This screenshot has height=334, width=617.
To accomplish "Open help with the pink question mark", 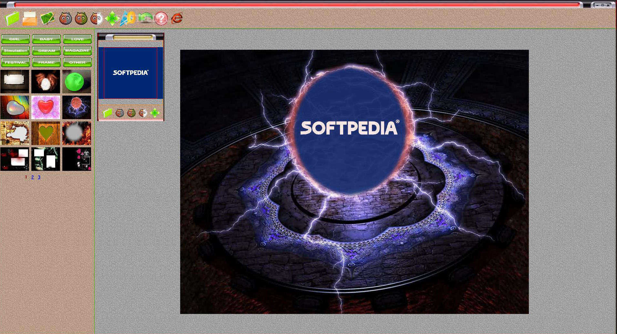I will (x=161, y=18).
